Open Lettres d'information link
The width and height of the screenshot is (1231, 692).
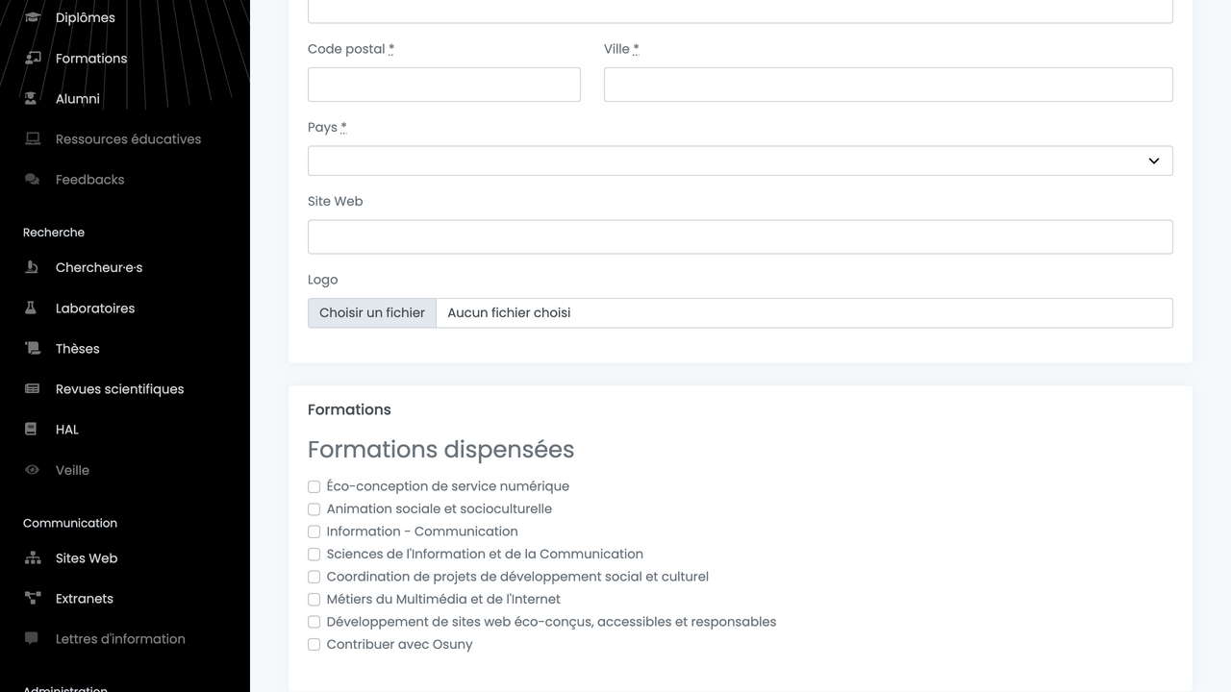pyautogui.click(x=120, y=638)
